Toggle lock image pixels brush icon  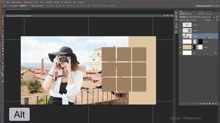[x=190, y=20]
